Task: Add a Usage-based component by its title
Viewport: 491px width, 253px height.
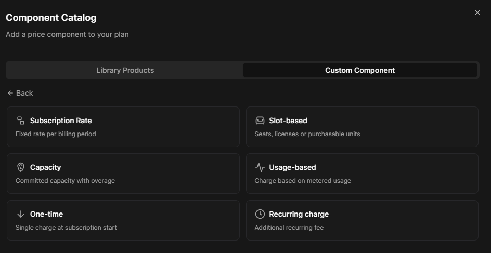Action: pyautogui.click(x=292, y=167)
